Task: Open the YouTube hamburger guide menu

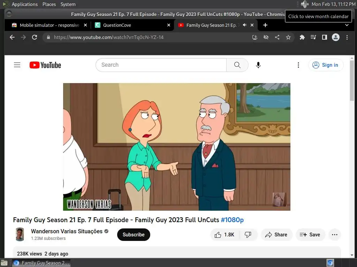Action: point(17,65)
